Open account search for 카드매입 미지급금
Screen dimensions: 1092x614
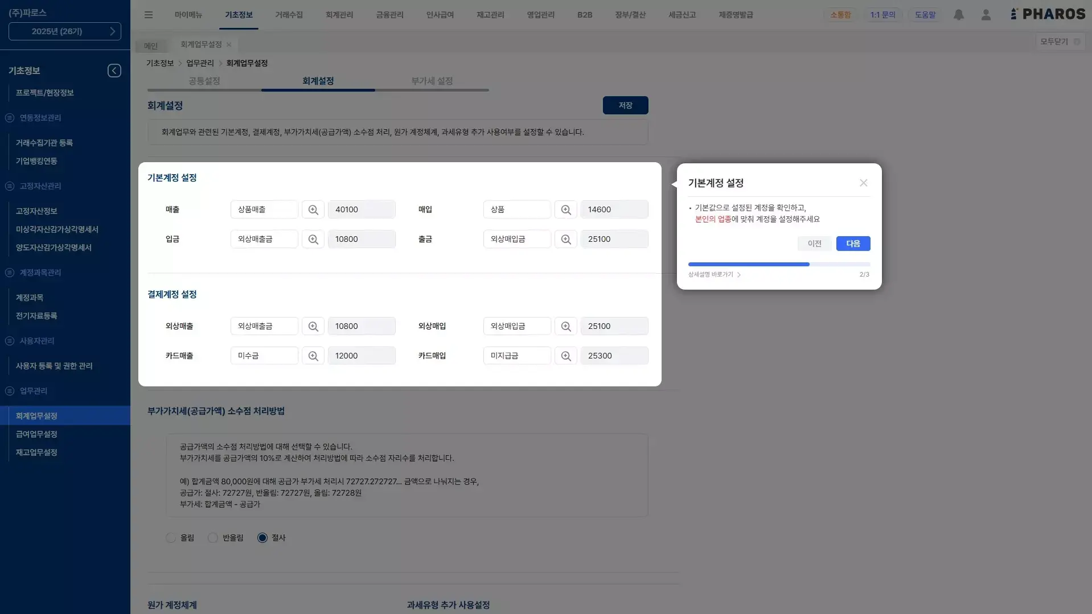coord(565,356)
